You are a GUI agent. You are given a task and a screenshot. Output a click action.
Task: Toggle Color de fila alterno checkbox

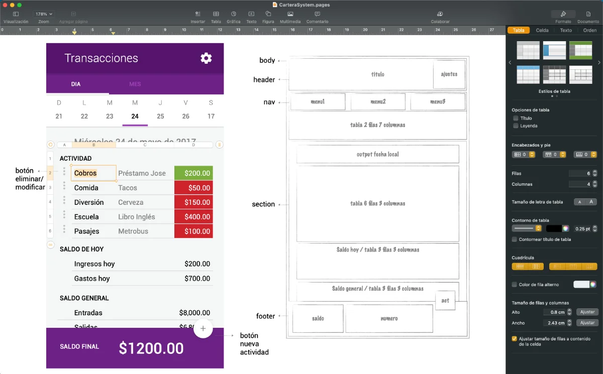coord(514,285)
